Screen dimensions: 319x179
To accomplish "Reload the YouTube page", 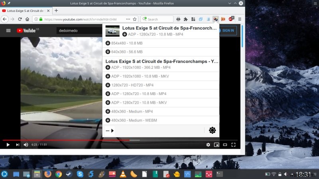I will [20, 19].
